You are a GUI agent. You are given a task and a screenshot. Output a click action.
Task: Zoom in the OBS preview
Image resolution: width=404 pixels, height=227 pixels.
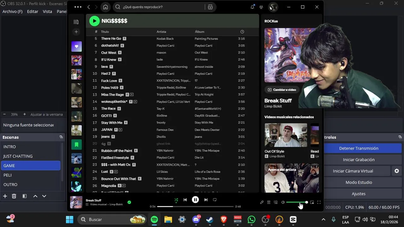[24, 114]
